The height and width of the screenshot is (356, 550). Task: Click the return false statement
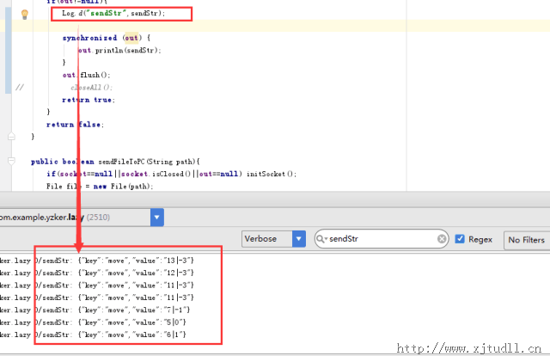click(75, 124)
